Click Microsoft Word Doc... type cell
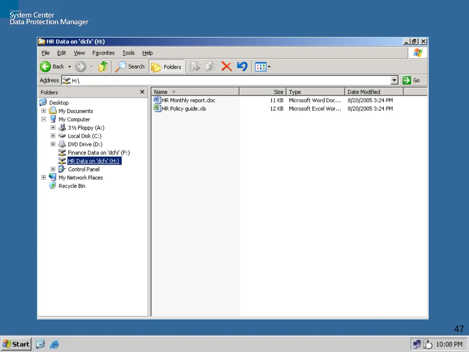 click(315, 100)
